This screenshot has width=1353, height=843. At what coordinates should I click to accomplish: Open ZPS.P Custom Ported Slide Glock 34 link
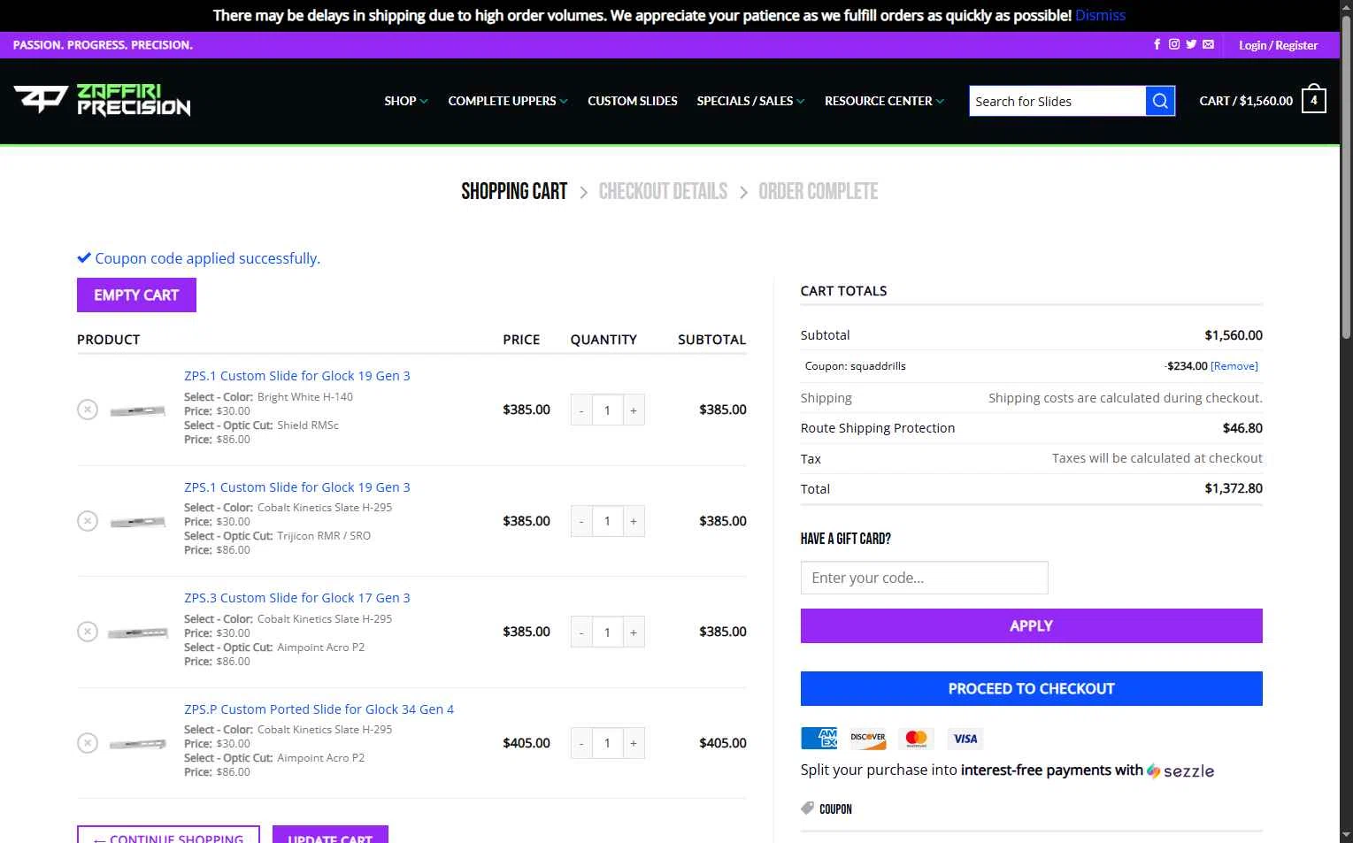319,709
